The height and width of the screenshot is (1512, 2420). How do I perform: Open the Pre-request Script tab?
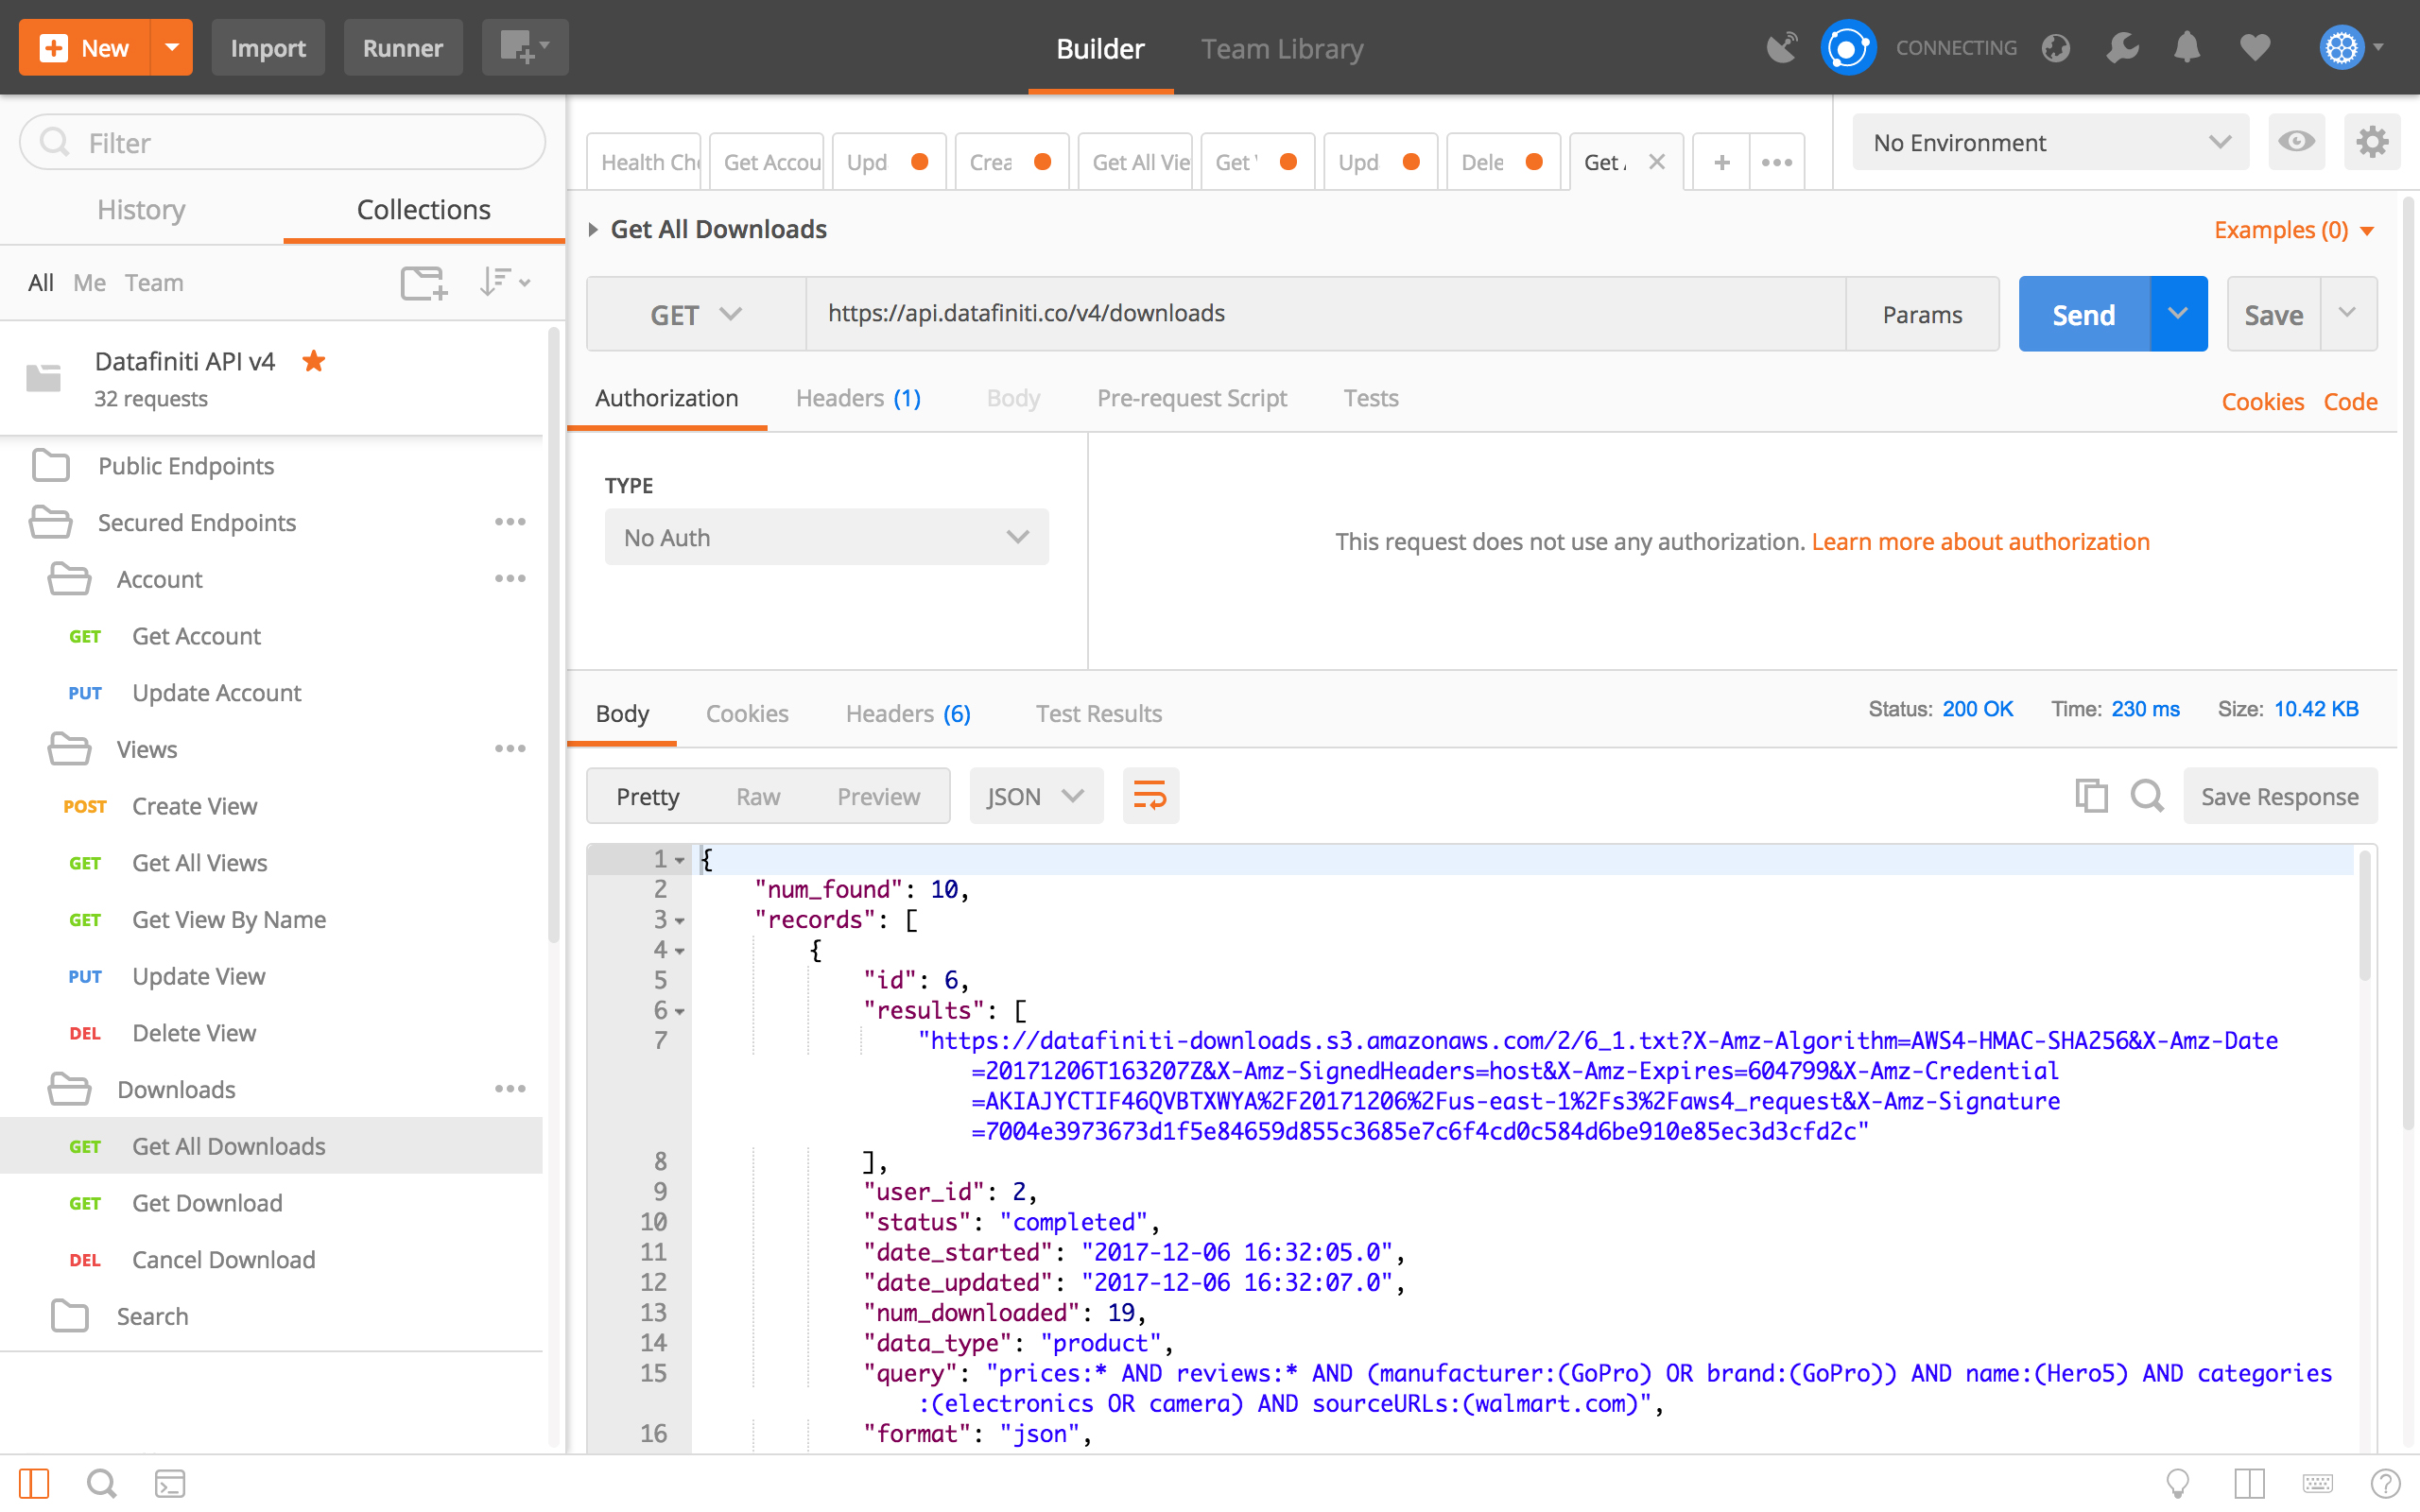coord(1192,398)
